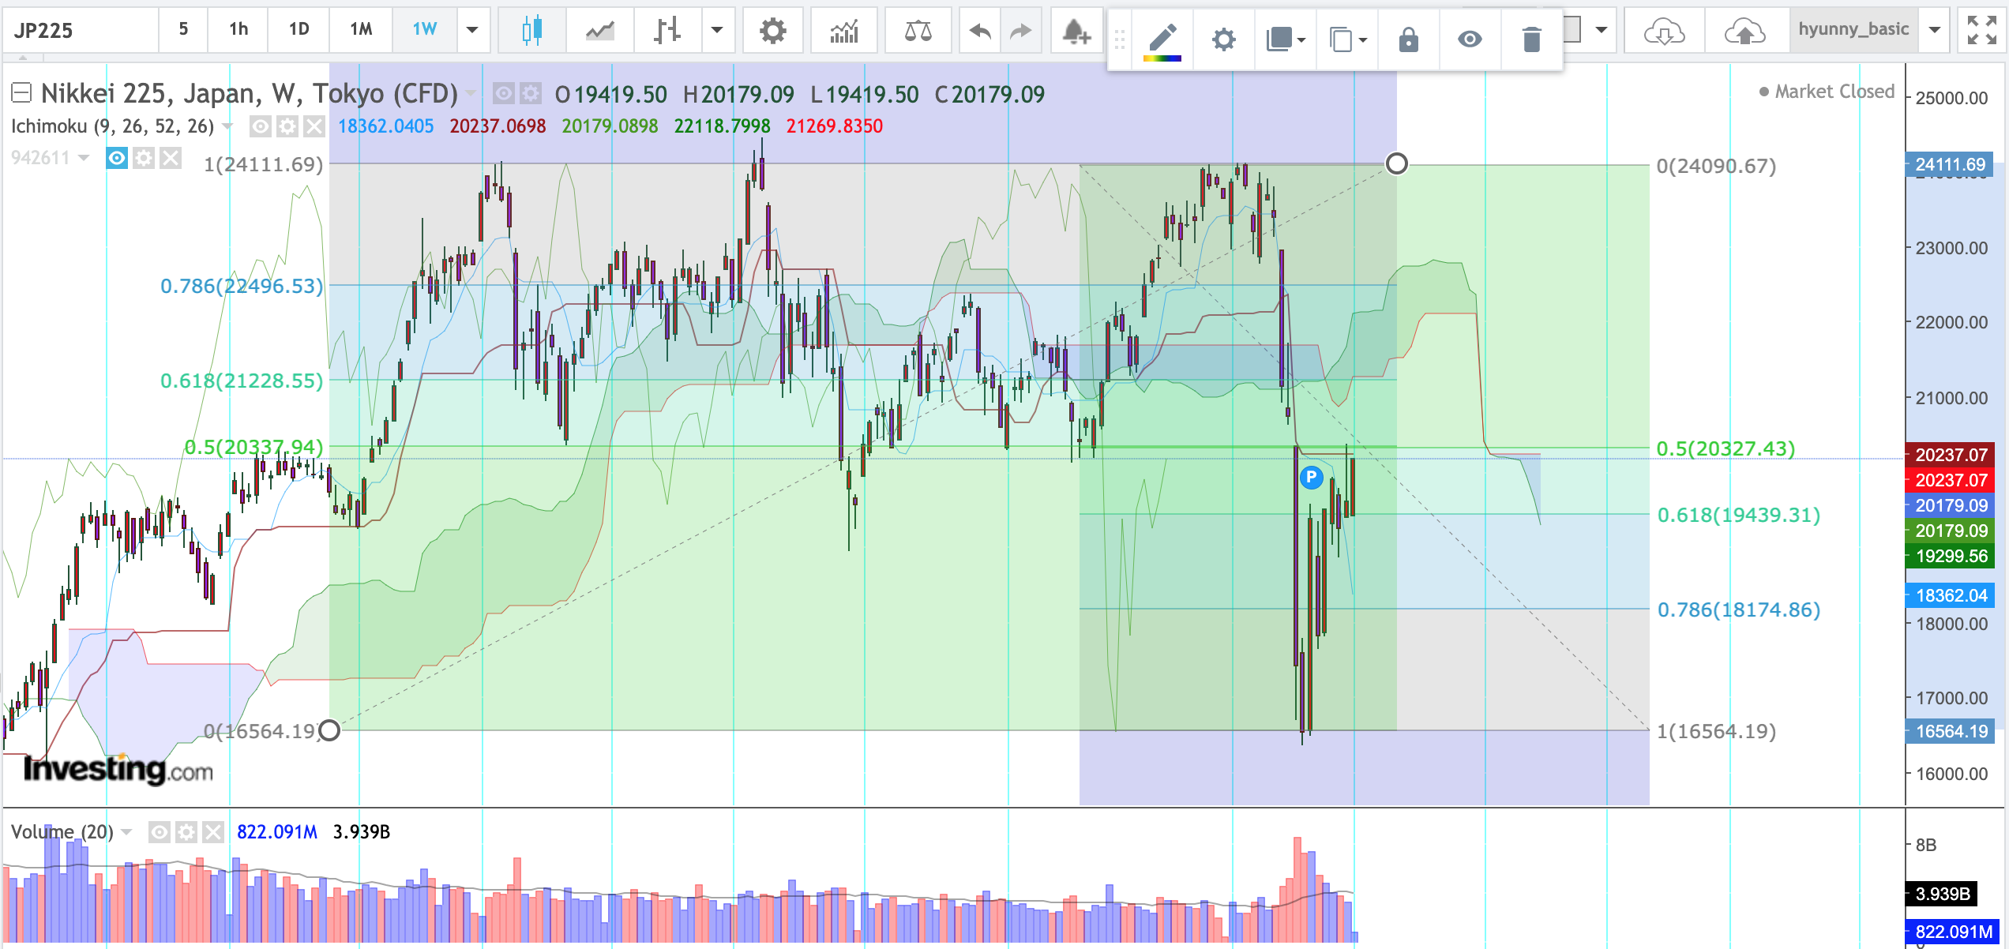The width and height of the screenshot is (2009, 949).
Task: Lock the selected drawing
Action: coord(1408,39)
